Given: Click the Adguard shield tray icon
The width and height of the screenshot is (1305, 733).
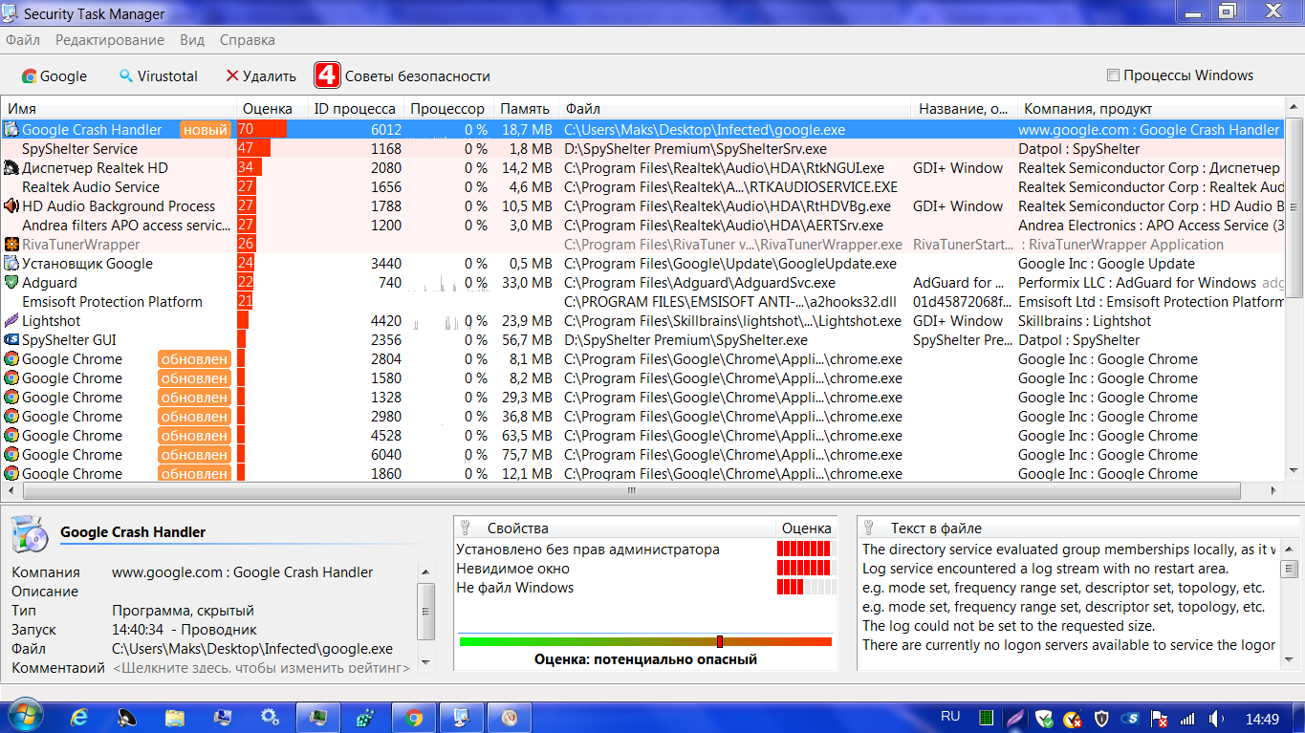Looking at the screenshot, I should tap(1045, 718).
